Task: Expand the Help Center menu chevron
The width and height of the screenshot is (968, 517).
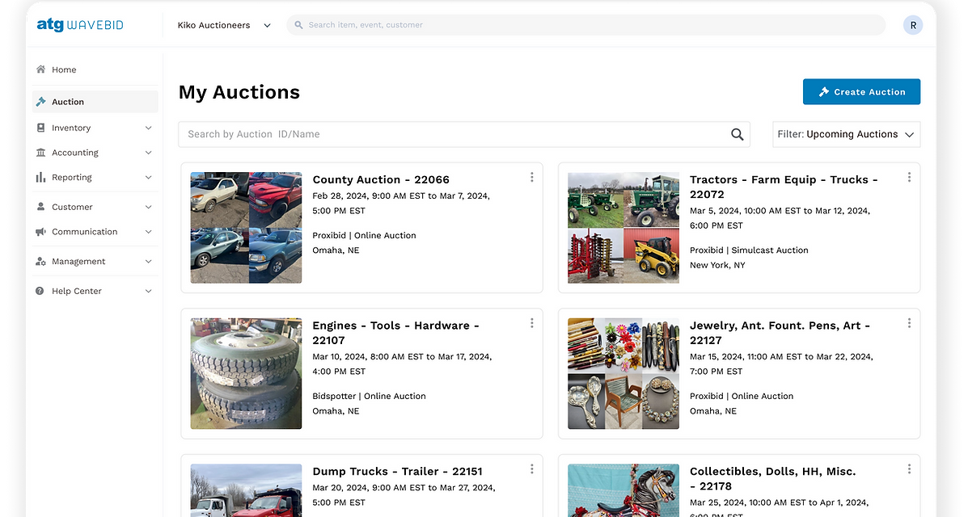Action: (148, 291)
